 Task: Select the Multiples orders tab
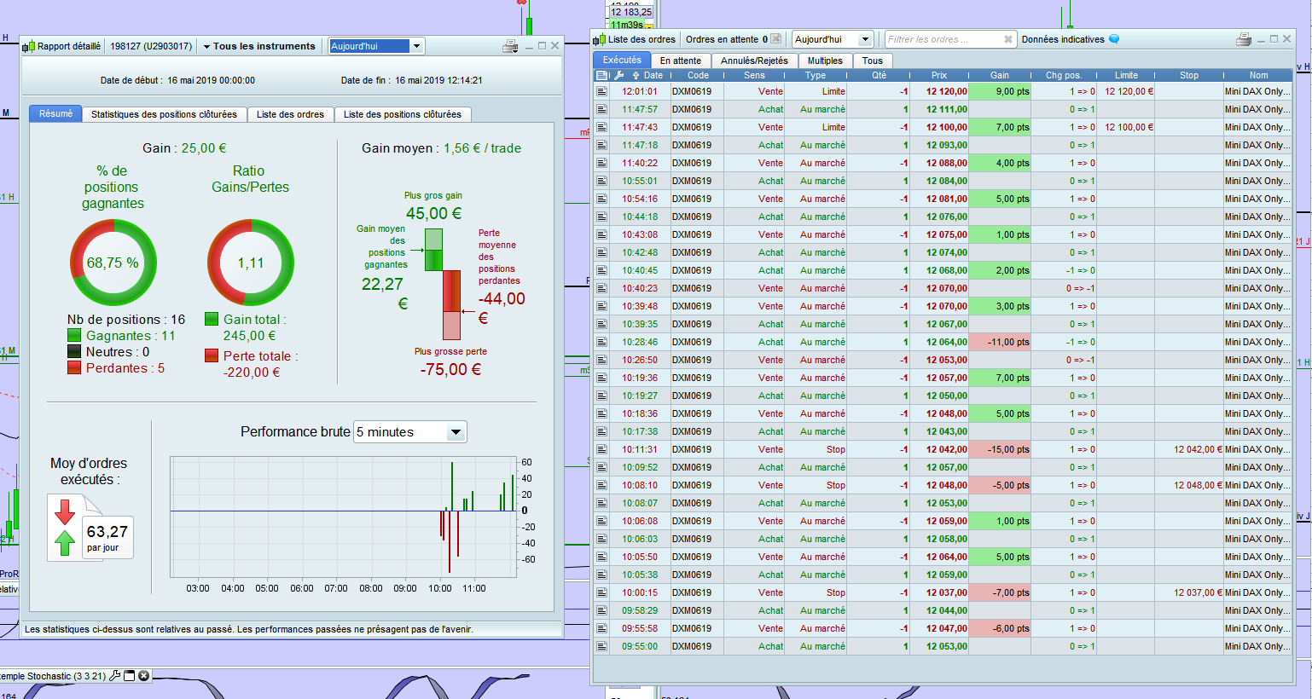click(825, 61)
